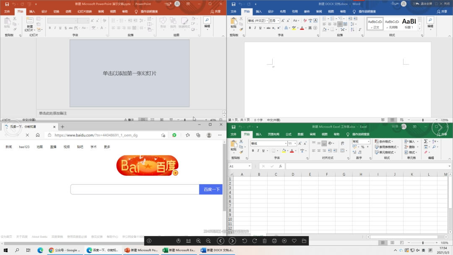The width and height of the screenshot is (453, 255).
Task: Click Excel's Format Painter brush icon
Action: click(x=242, y=153)
